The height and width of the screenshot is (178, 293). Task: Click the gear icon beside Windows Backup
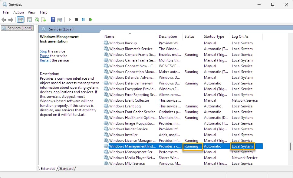click(106, 43)
